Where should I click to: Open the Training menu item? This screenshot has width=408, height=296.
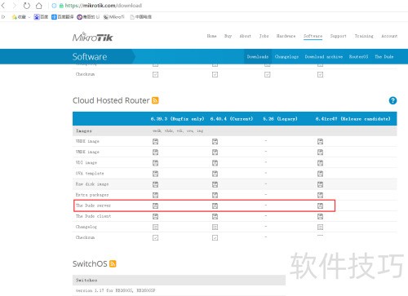pyautogui.click(x=364, y=36)
